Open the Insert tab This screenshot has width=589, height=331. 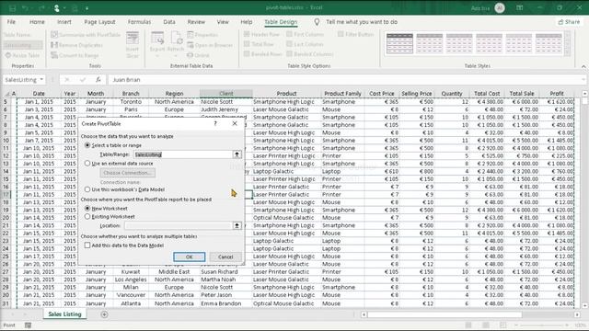[64, 22]
